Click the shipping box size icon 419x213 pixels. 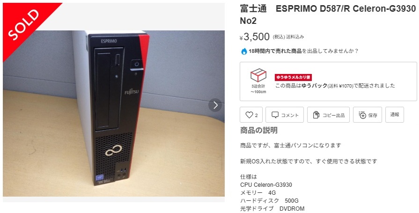258,75
